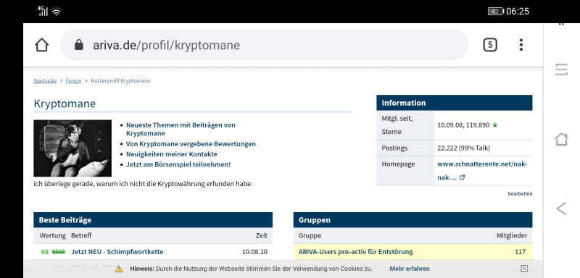Screen dimensions: 580x278
Task: Click the Zeit column header
Action: point(261,235)
